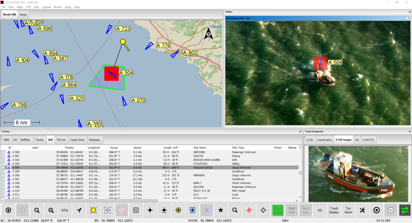This screenshot has height=223, width=412.
Task: Click the yellow circle in brackets icon
Action: pyautogui.click(x=93, y=210)
